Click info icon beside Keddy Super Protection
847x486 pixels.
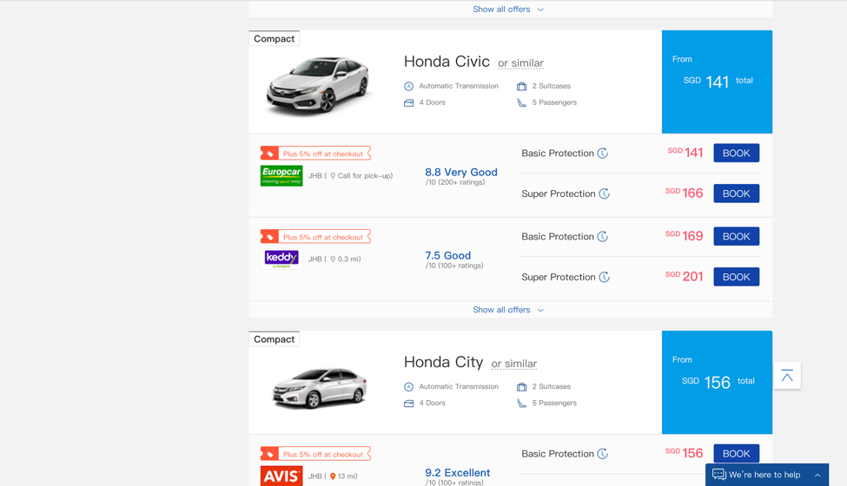point(604,277)
